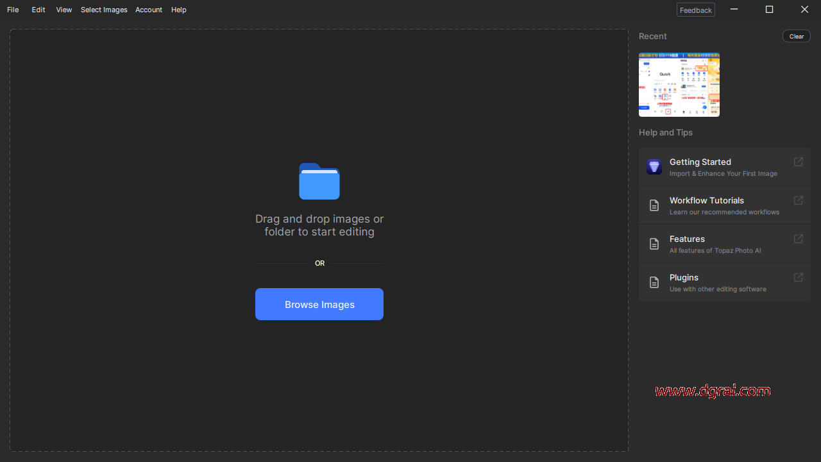This screenshot has height=462, width=821.
Task: Open external link icon for Plugins
Action: click(799, 277)
